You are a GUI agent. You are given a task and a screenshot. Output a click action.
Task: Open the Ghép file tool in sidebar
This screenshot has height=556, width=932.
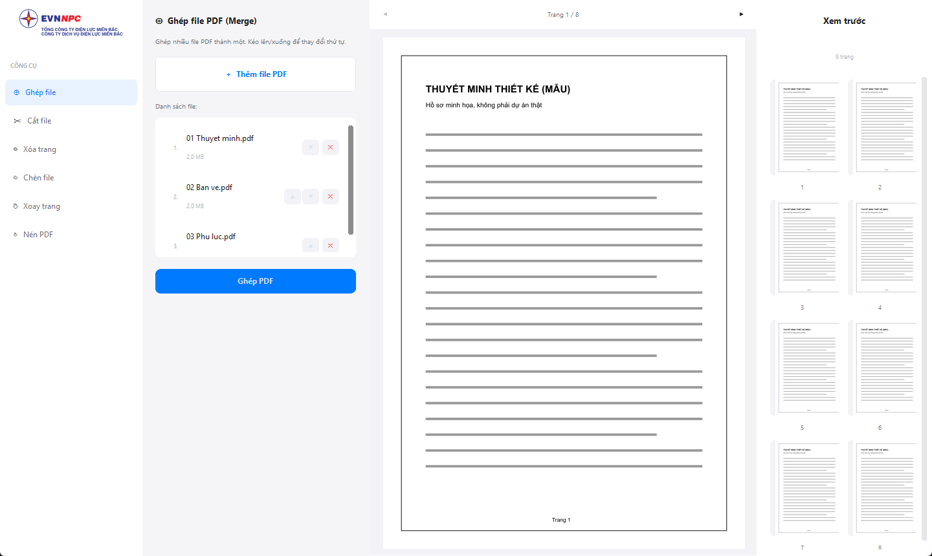[x=71, y=92]
